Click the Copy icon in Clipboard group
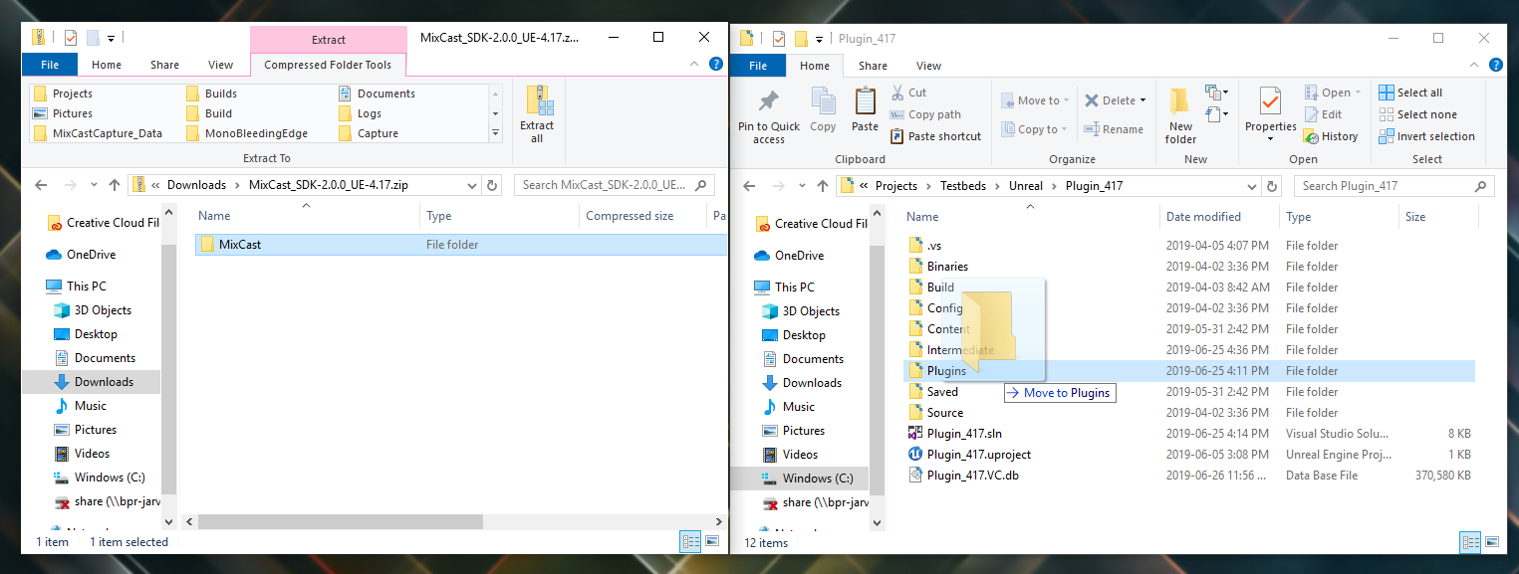 point(823,110)
